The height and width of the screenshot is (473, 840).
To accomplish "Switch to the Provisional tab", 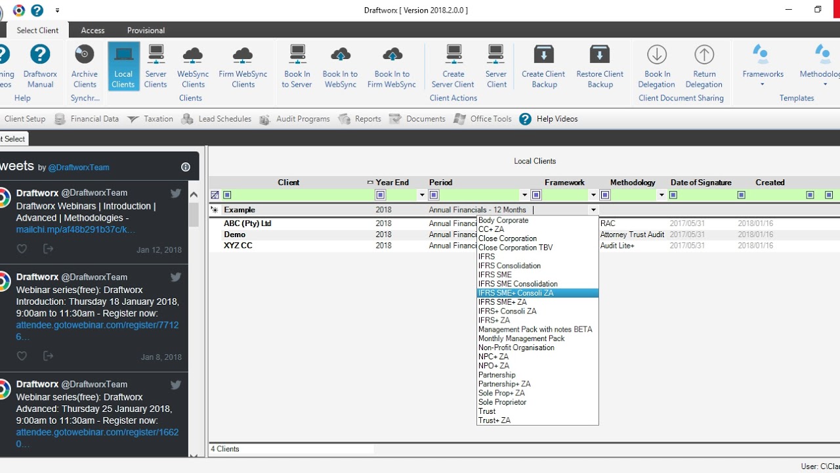I will (146, 30).
